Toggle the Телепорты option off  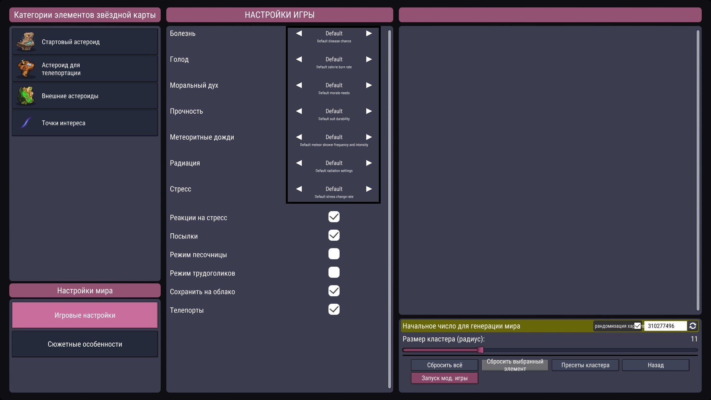(x=334, y=309)
